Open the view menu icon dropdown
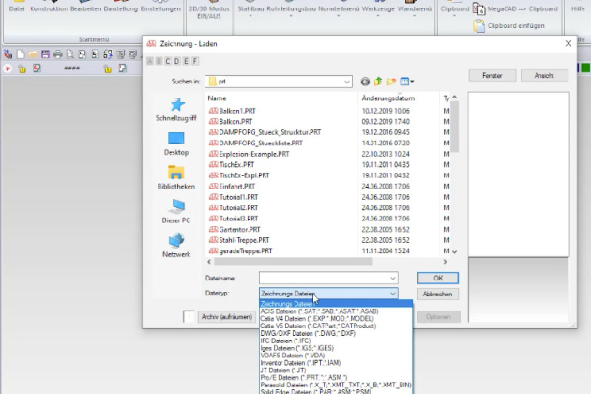 click(x=408, y=82)
